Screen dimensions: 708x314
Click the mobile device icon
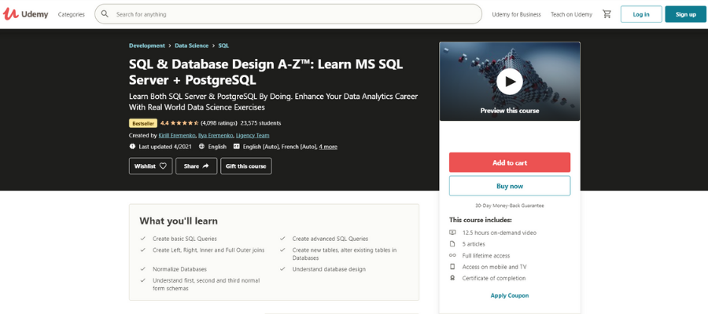coord(452,266)
